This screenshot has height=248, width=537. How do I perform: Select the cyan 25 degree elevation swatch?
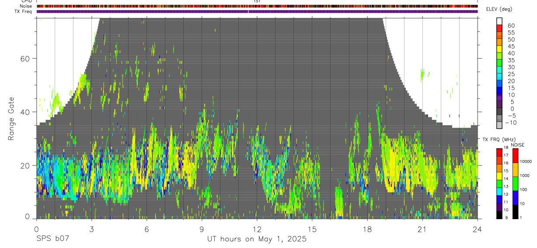[x=499, y=77]
